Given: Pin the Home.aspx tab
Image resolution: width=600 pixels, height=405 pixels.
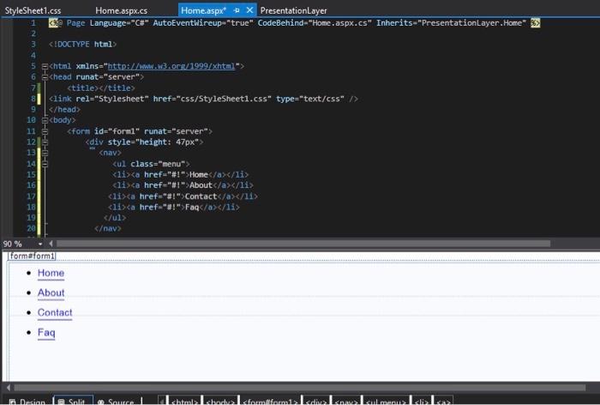Looking at the screenshot, I should pos(237,10).
